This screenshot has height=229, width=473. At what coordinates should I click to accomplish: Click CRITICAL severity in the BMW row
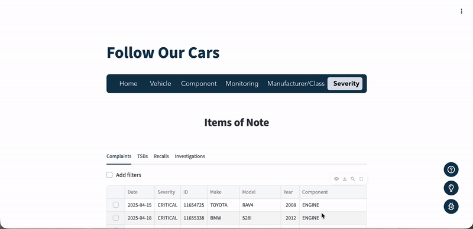167,218
